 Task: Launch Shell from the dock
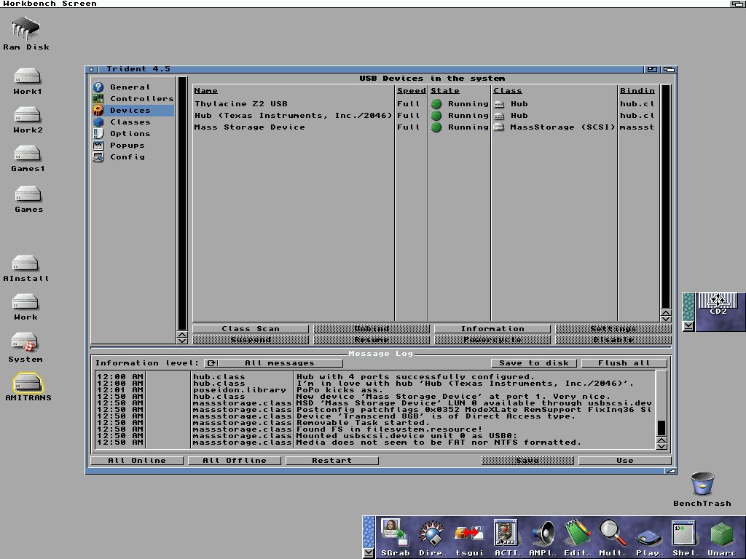[683, 533]
